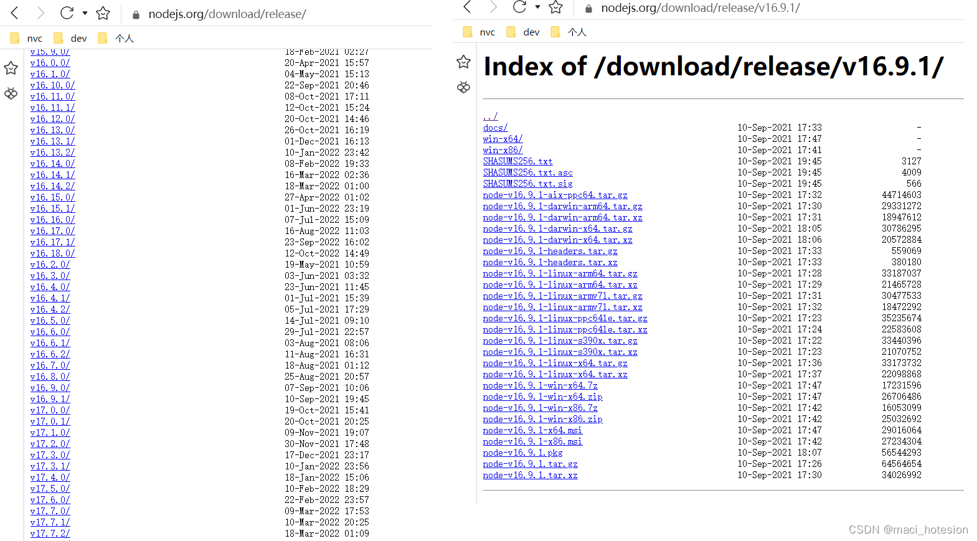Download node-v16.9.1-win-x64.zip
The height and width of the screenshot is (541, 977).
tap(542, 397)
